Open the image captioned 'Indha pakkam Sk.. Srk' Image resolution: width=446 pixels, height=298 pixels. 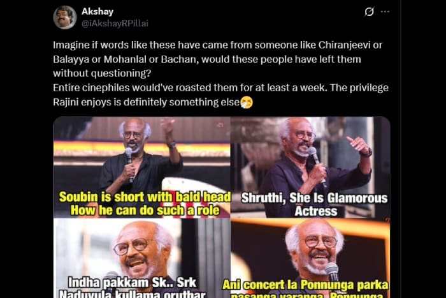[x=141, y=258]
